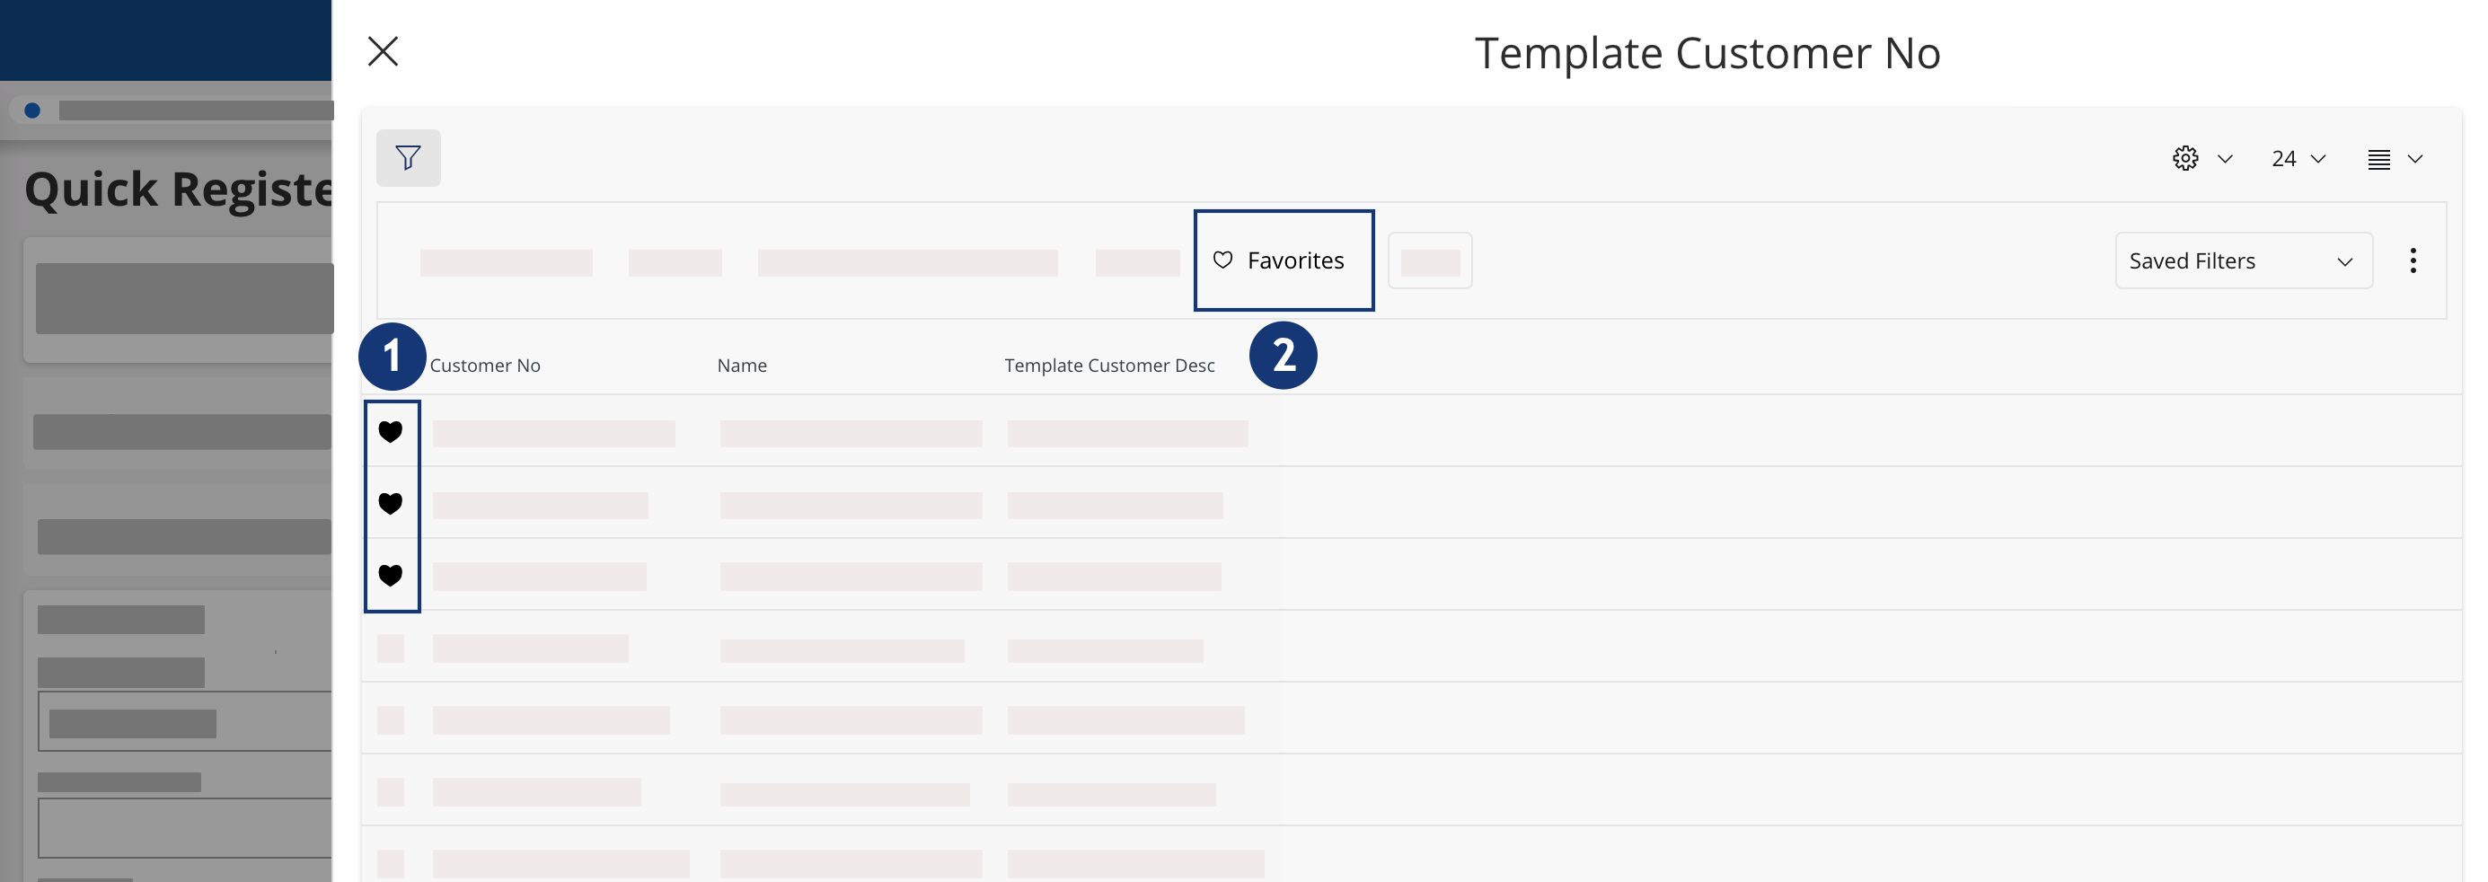Expand the chevron beside the gear icon
2488x882 pixels.
click(2224, 159)
